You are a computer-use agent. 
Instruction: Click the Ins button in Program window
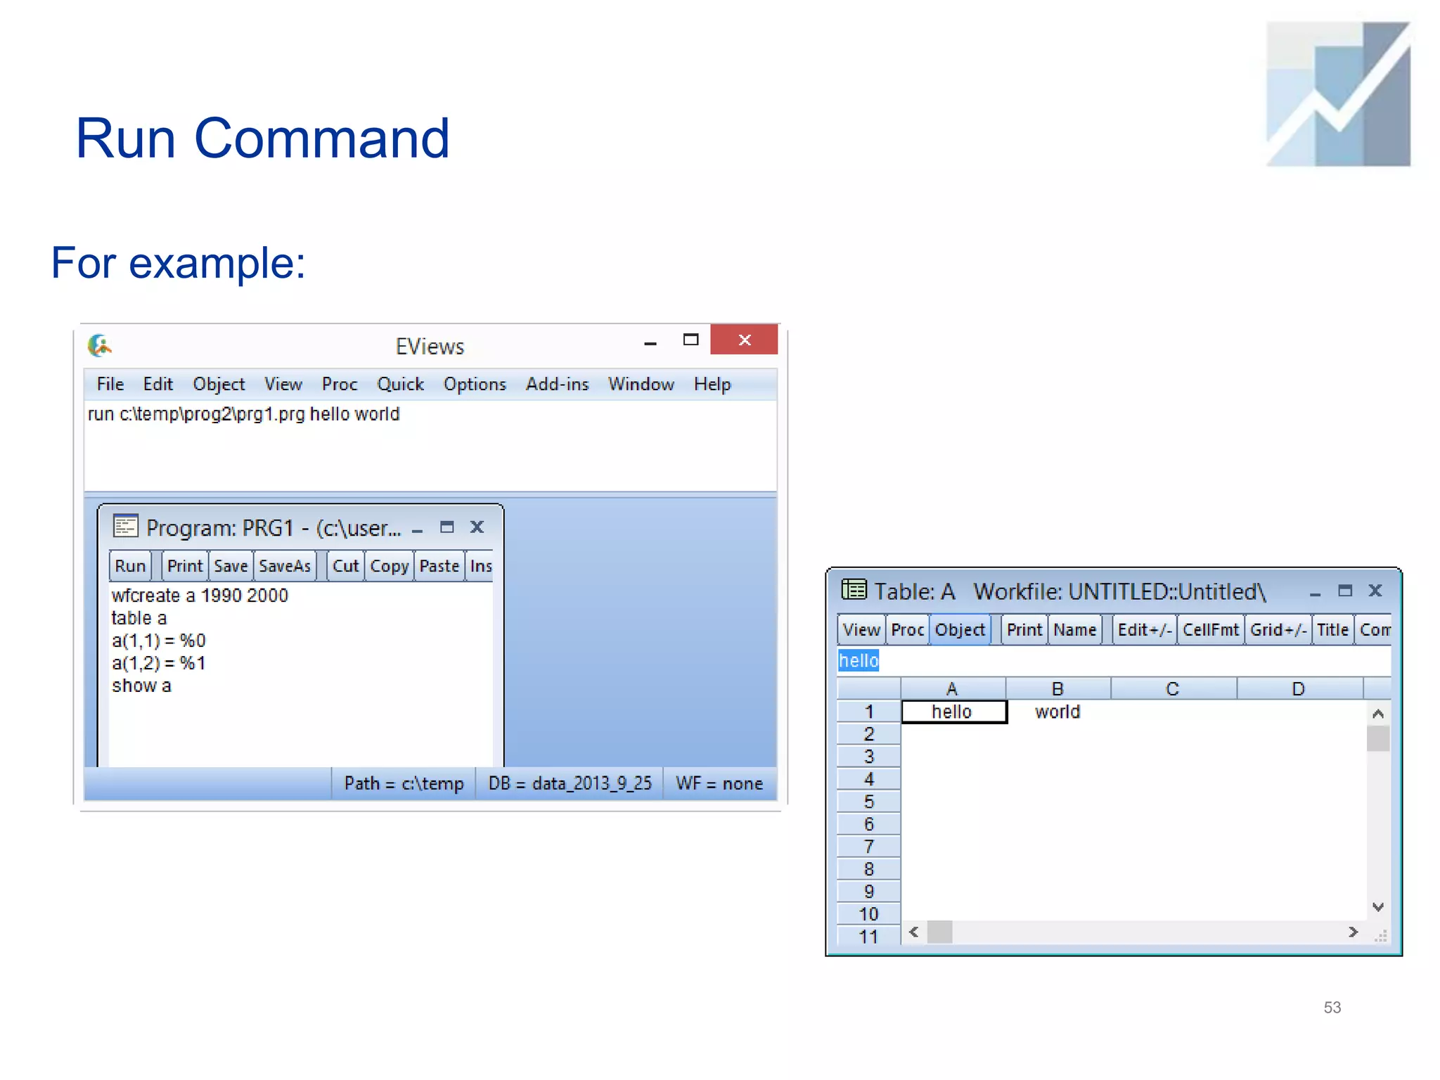[480, 566]
